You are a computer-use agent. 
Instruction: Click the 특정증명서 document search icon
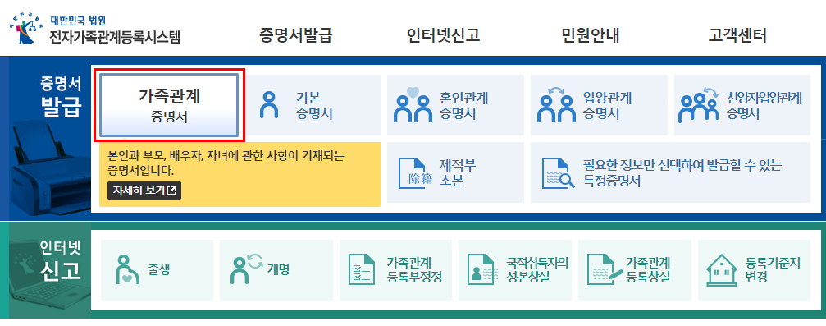[x=559, y=173]
